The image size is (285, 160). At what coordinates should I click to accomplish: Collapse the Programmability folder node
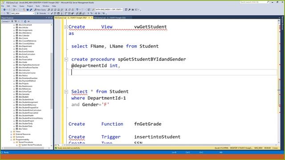(11, 140)
